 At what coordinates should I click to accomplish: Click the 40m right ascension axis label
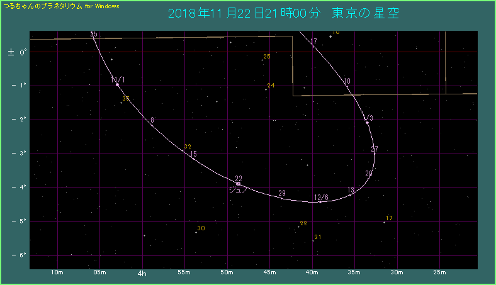click(312, 273)
